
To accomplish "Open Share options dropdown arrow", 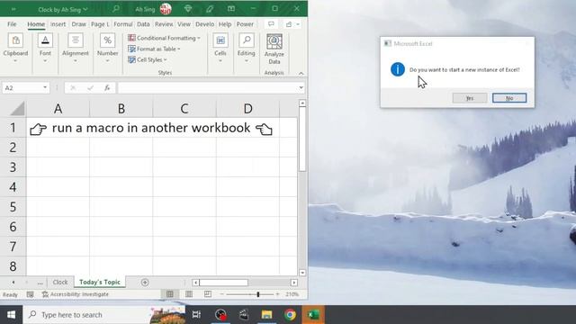I will click(298, 24).
